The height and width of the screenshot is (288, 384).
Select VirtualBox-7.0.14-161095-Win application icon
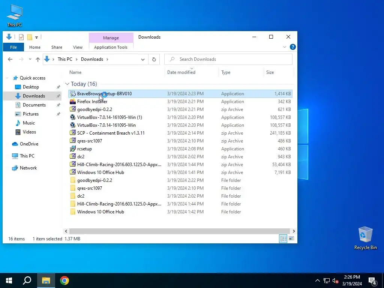[x=73, y=125]
